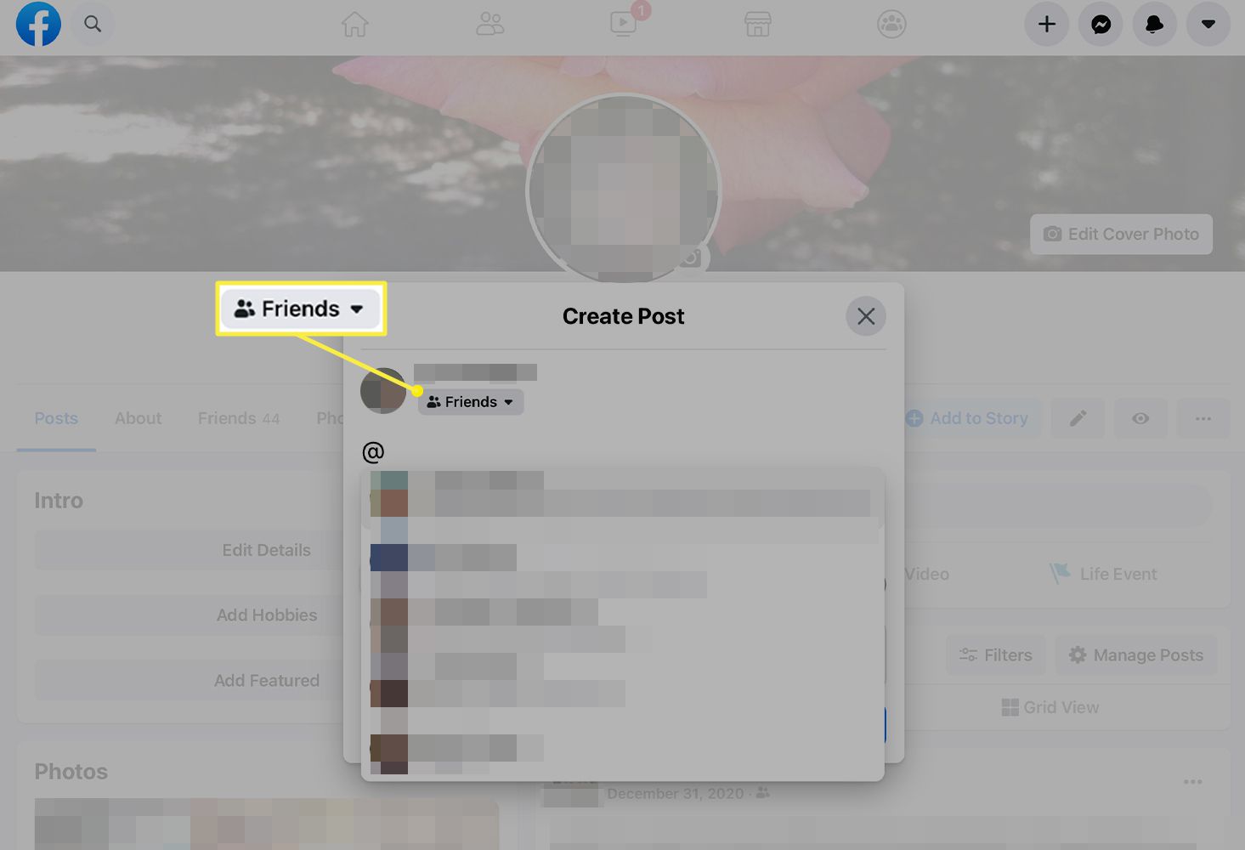Open Messenger
This screenshot has width=1245, height=850.
coord(1101,25)
